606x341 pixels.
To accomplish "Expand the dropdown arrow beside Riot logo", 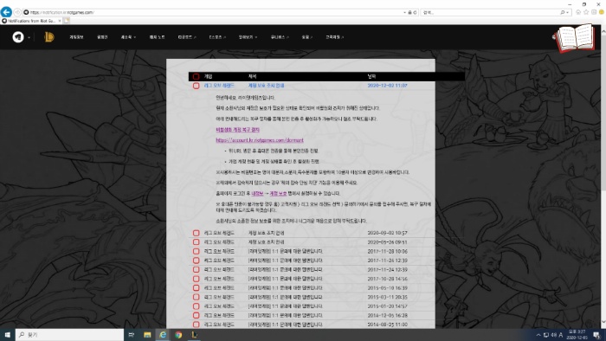I will 29,37.
